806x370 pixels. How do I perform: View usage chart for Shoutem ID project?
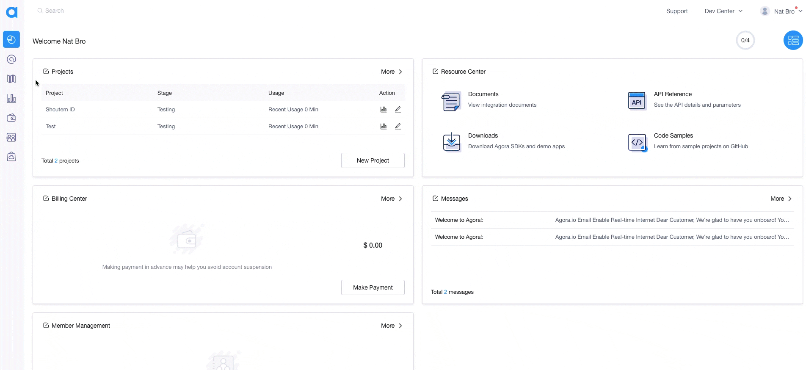tap(384, 109)
